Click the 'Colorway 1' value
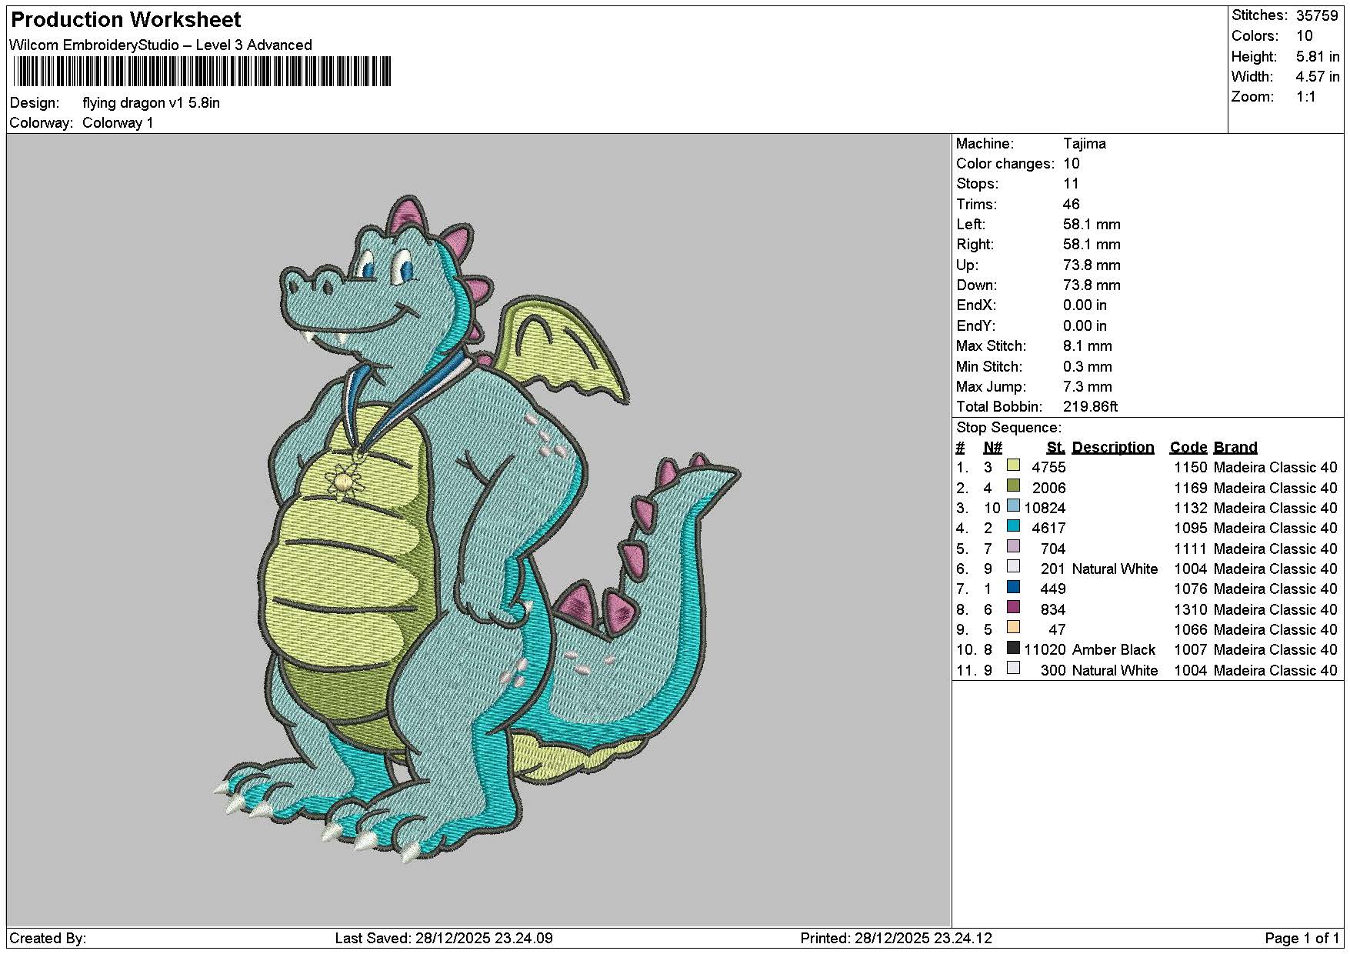The image size is (1350, 954). pyautogui.click(x=118, y=123)
